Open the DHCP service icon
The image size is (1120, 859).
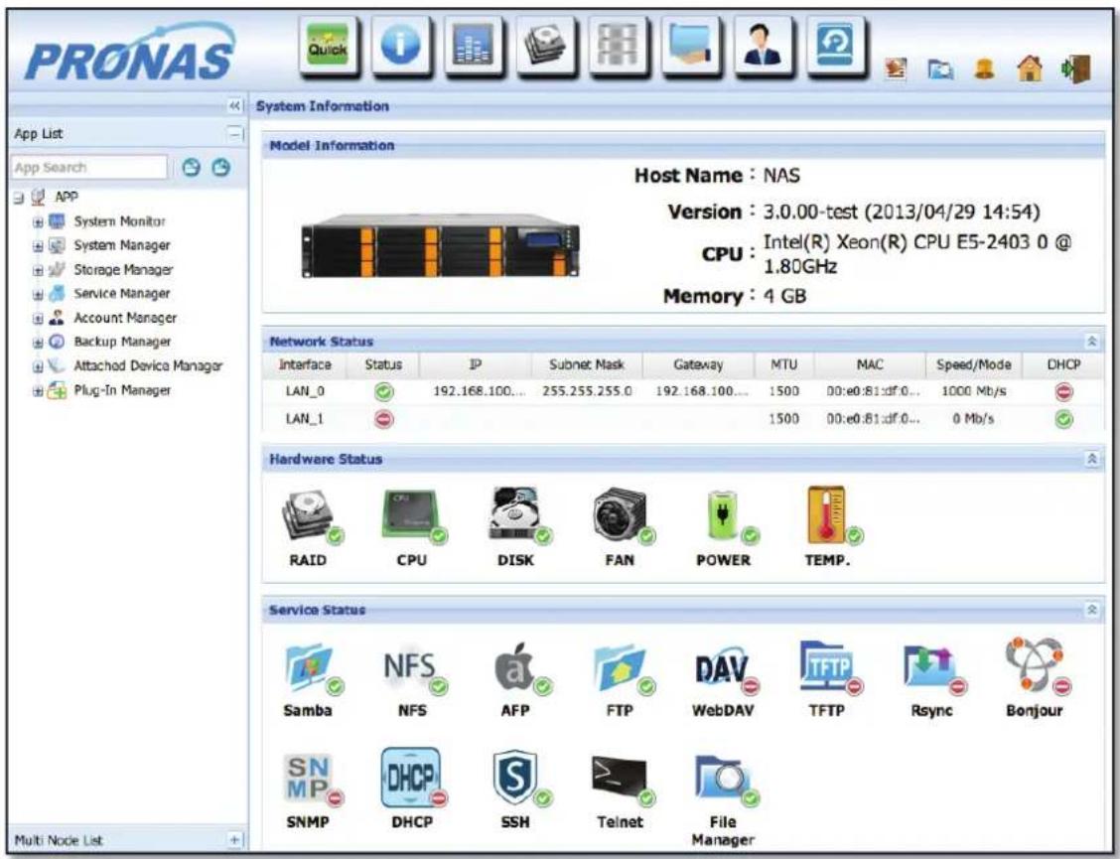pos(412,779)
